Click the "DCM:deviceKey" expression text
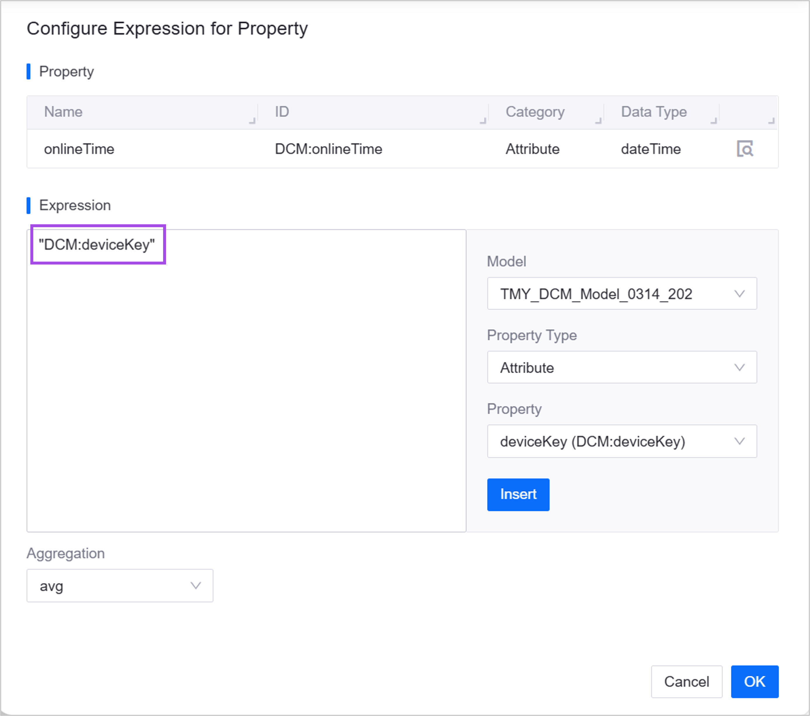The height and width of the screenshot is (716, 810). 97,245
